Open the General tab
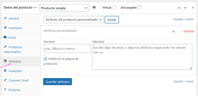This screenshot has height=96, width=198. tap(21, 18)
